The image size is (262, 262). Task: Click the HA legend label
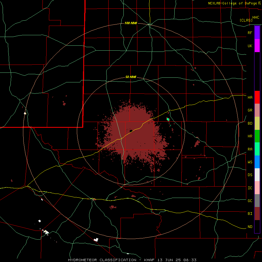click(250, 97)
